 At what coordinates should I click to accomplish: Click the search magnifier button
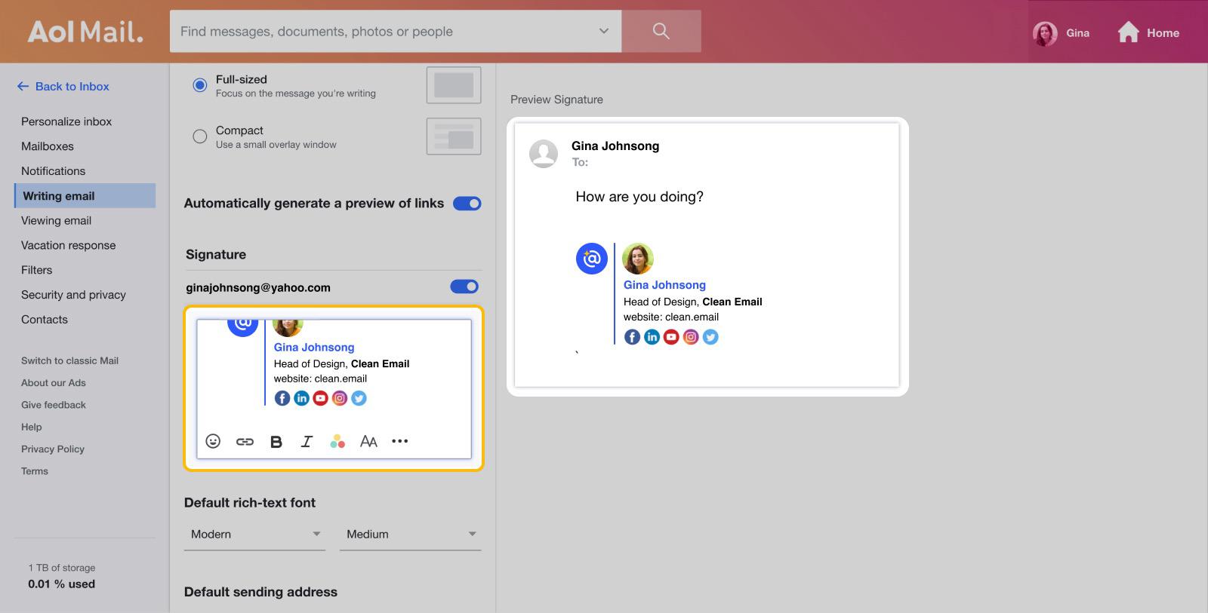[661, 31]
